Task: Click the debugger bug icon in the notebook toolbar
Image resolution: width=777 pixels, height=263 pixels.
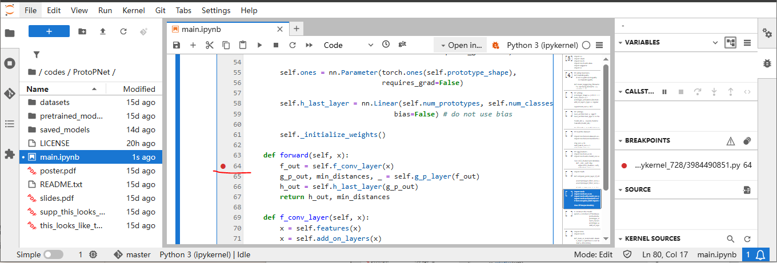Action: (x=495, y=45)
